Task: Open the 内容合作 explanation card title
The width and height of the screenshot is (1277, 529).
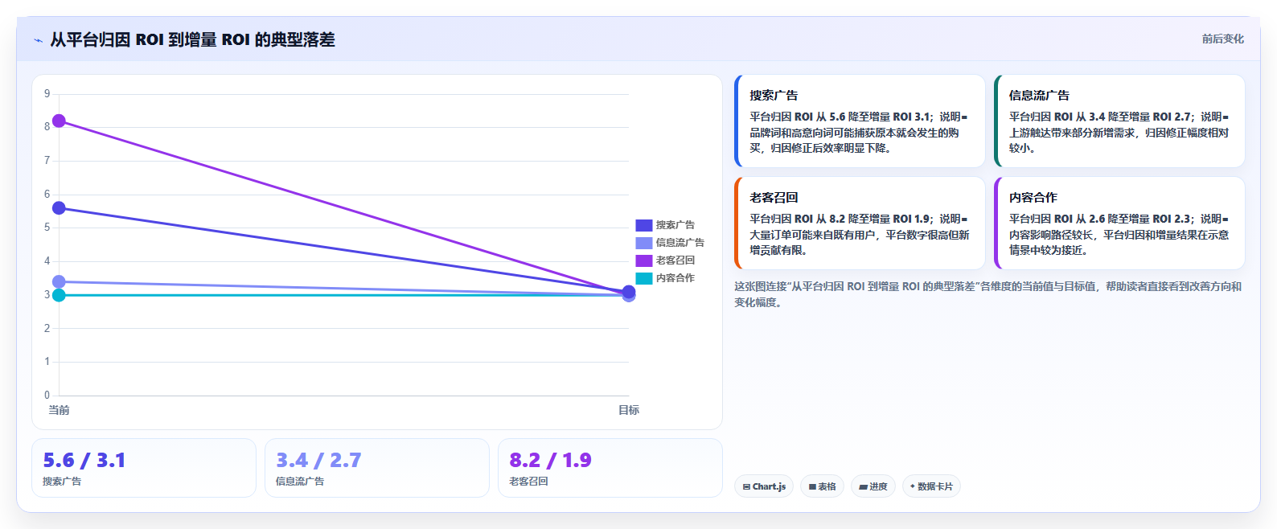Action: pos(1033,197)
